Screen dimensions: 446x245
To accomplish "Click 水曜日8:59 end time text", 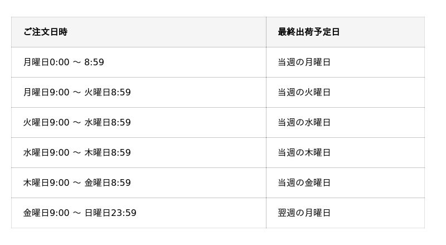I will [108, 123].
